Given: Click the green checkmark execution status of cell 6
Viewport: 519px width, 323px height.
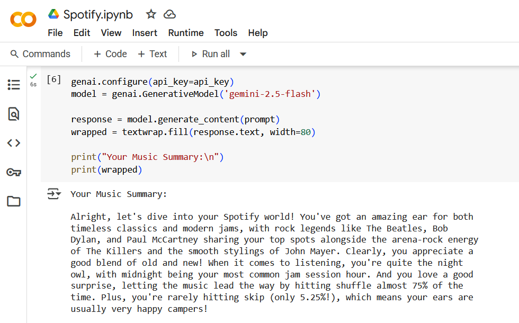Looking at the screenshot, I should [x=33, y=76].
